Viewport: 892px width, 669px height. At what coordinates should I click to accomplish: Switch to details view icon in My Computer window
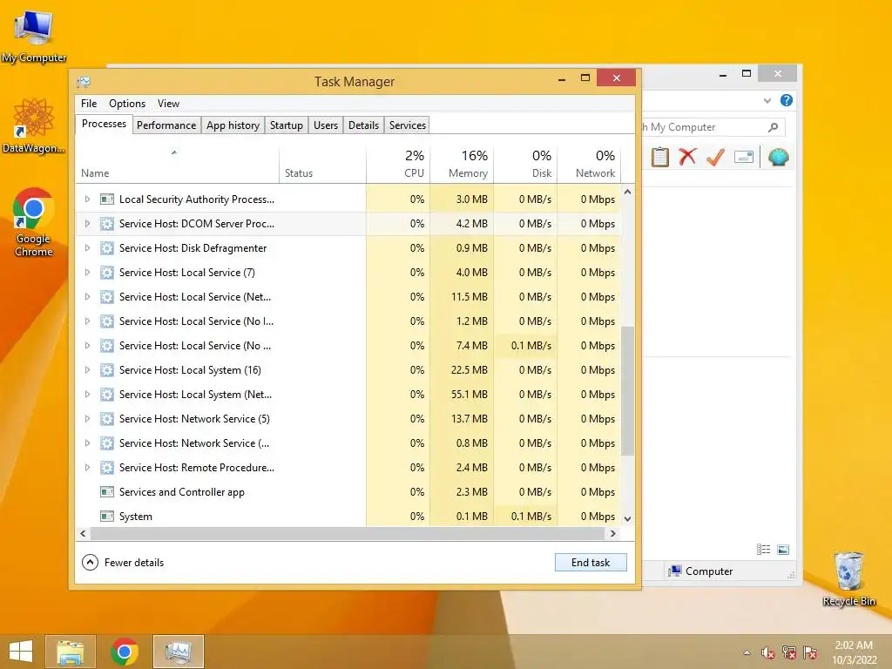click(763, 550)
